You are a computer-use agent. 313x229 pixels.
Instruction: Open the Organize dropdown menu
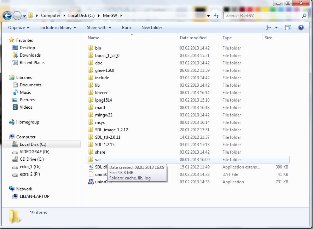(19, 28)
